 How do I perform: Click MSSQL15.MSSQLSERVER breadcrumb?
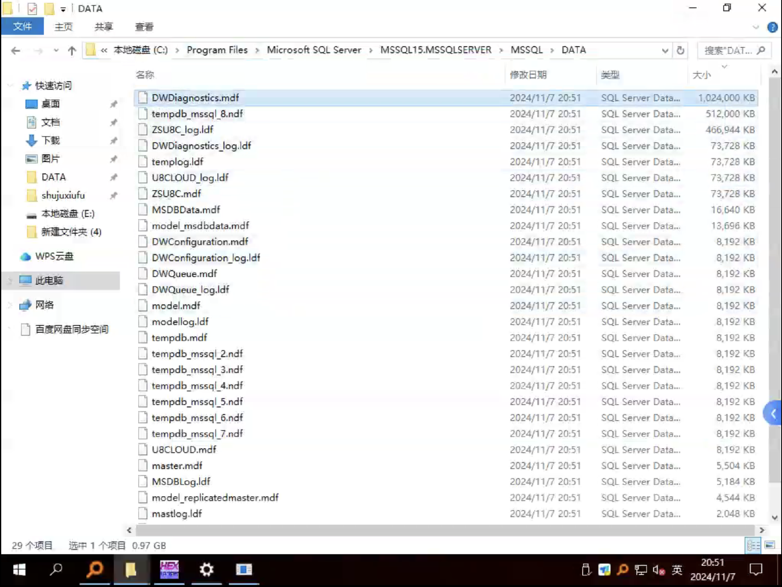436,50
